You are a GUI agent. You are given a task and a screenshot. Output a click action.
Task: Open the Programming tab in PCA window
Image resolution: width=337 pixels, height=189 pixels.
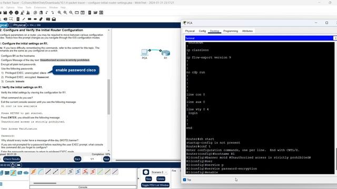point(231,31)
